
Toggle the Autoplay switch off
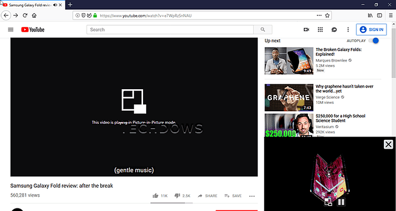[374, 41]
